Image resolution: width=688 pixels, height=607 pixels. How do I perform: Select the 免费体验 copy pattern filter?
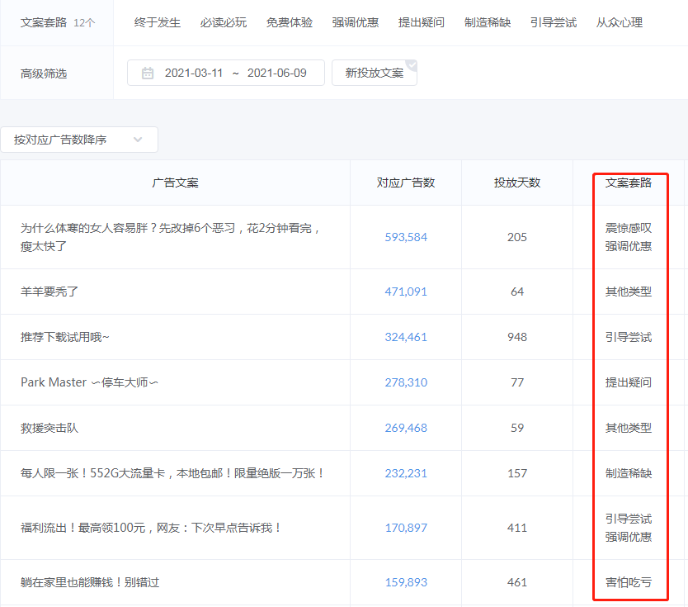pos(290,22)
